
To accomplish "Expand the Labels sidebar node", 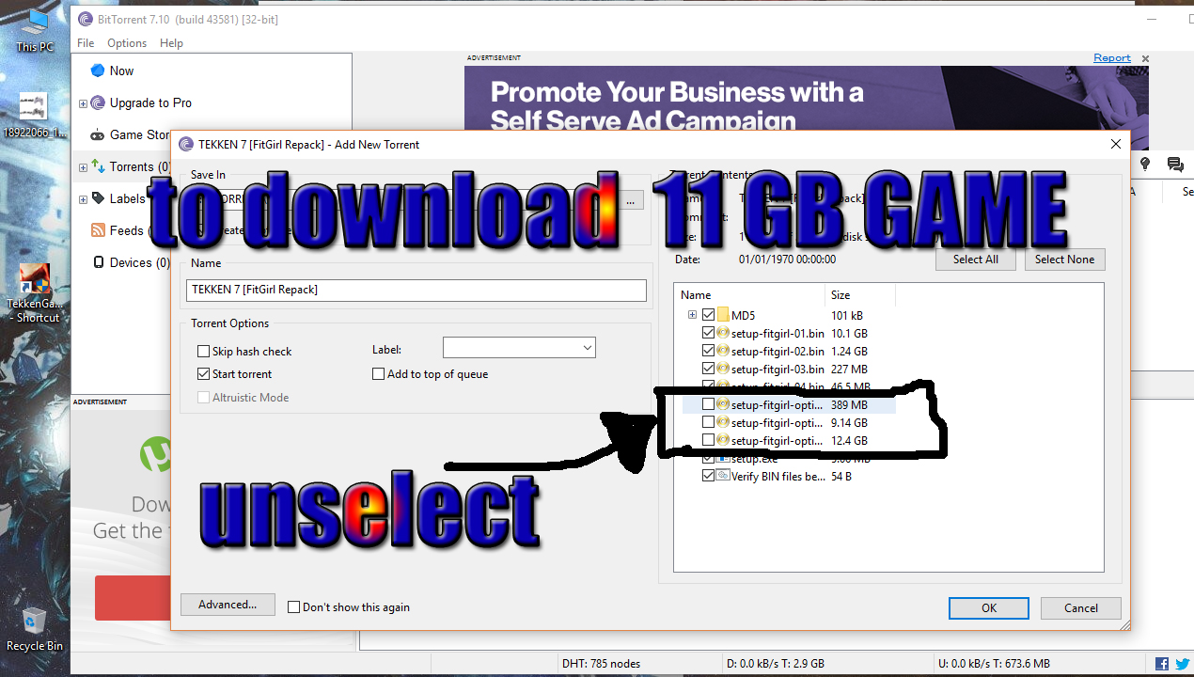I will pos(83,199).
